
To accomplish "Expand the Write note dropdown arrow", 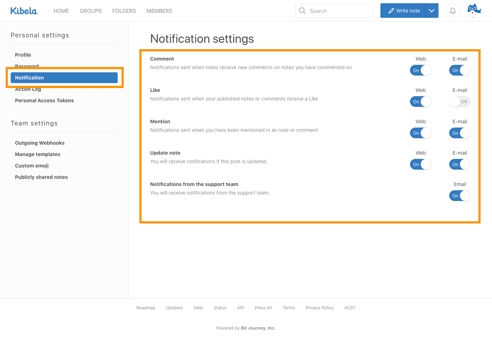I will pyautogui.click(x=432, y=11).
